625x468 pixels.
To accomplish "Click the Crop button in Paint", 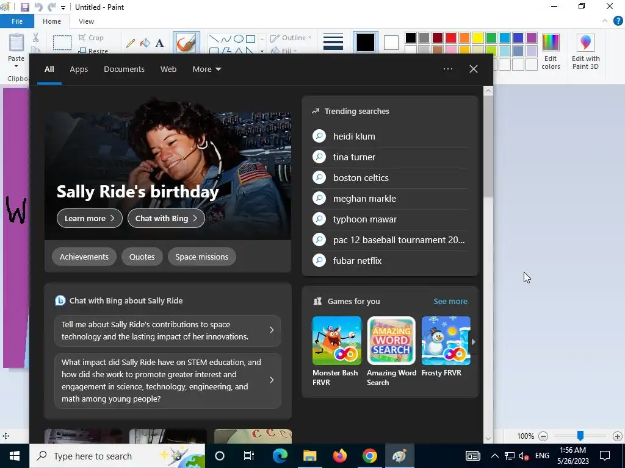I will click(x=92, y=38).
